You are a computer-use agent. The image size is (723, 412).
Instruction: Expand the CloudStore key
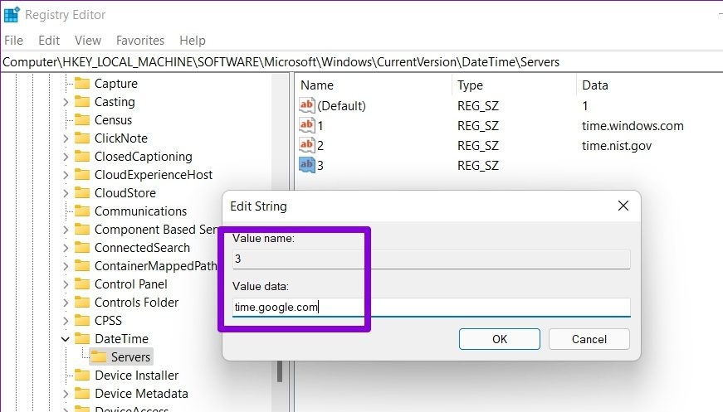65,193
